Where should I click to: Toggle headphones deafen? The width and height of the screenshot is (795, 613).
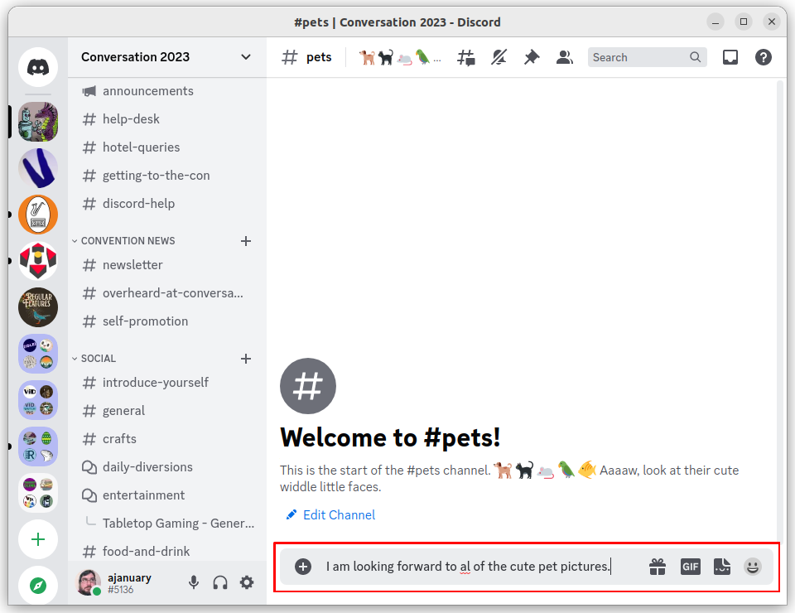[220, 582]
